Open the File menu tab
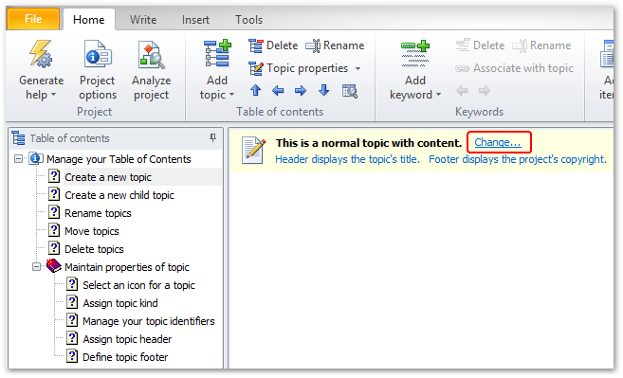This screenshot has width=623, height=378. tap(33, 19)
